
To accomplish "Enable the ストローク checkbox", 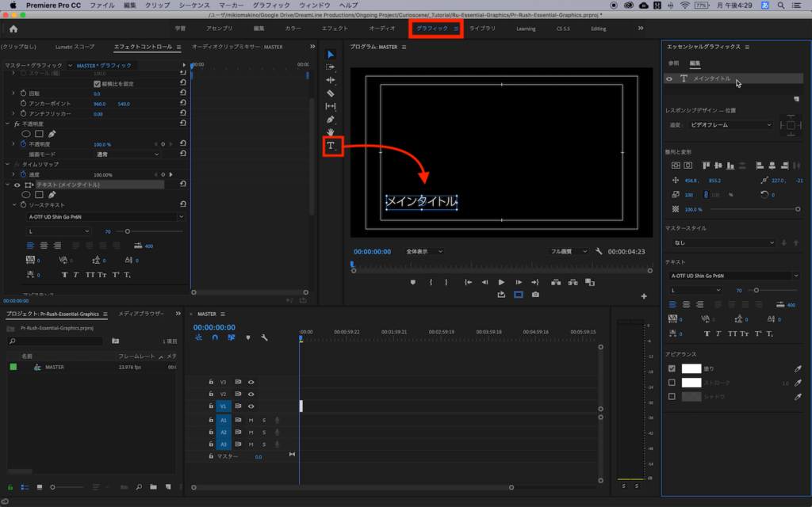I will tap(672, 383).
